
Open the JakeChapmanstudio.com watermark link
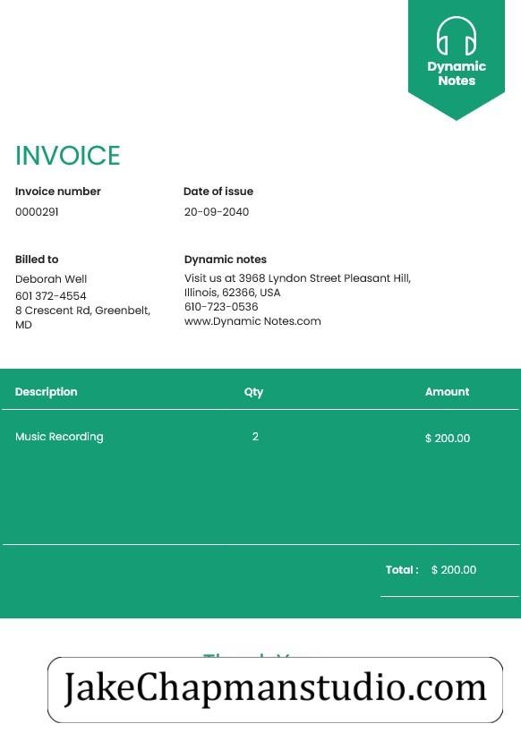coord(275,689)
